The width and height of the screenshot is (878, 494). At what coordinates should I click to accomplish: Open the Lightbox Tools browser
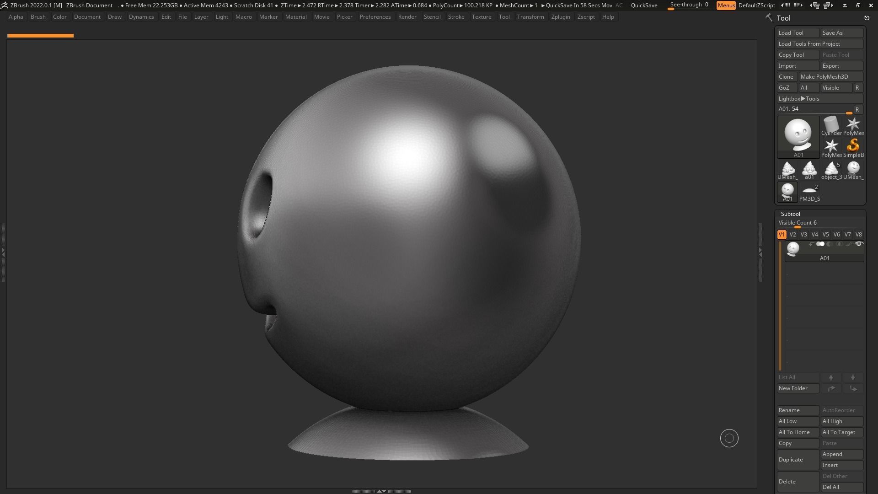(820, 99)
